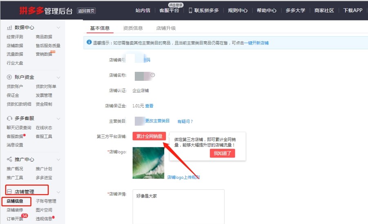Open 规则中心 in the top navigation

(238, 11)
